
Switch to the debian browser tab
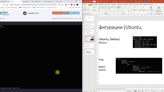28,2
